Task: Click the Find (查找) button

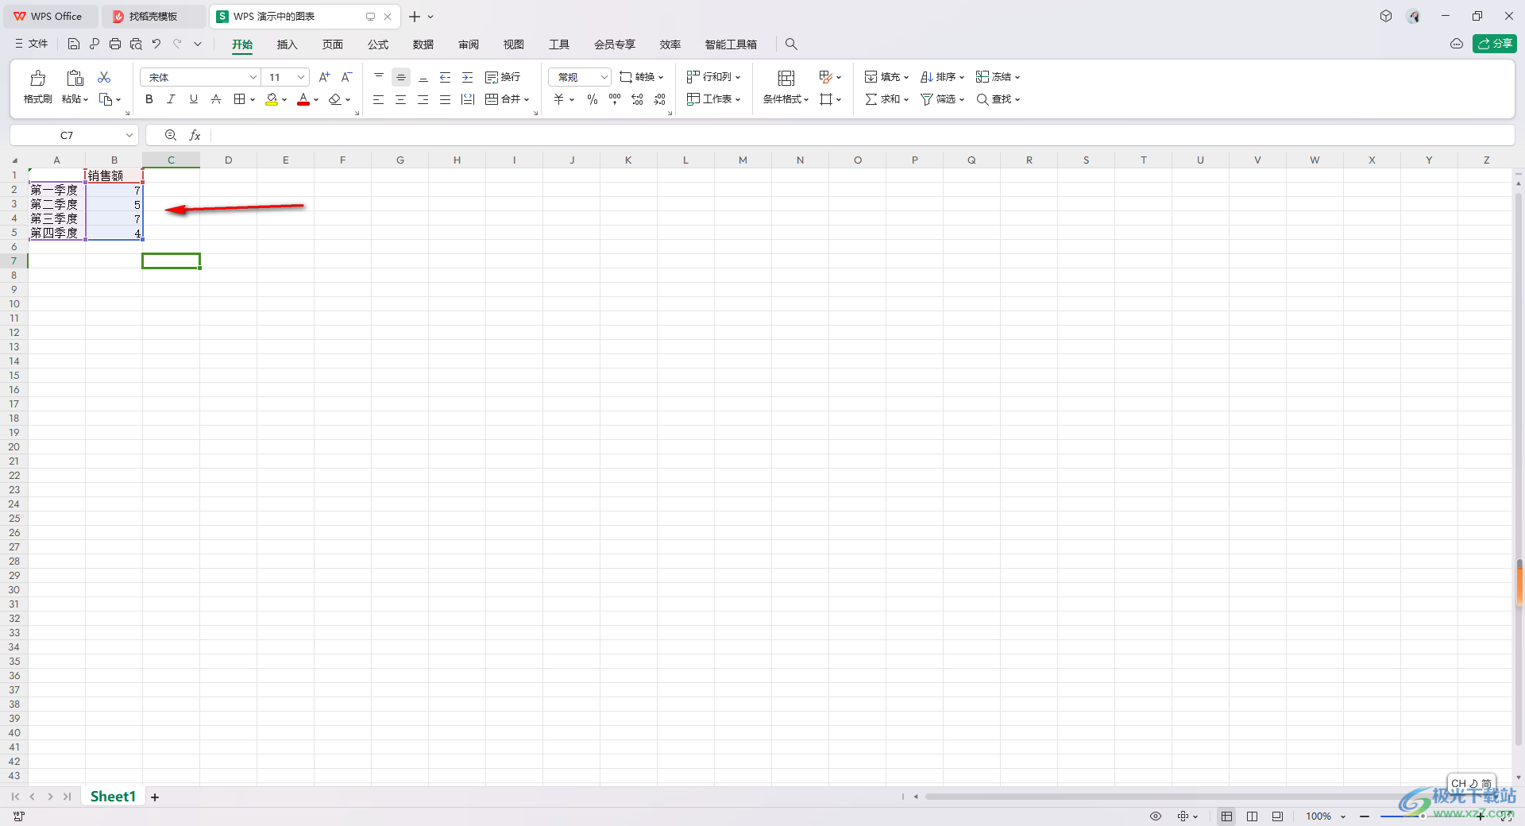Action: pos(998,99)
